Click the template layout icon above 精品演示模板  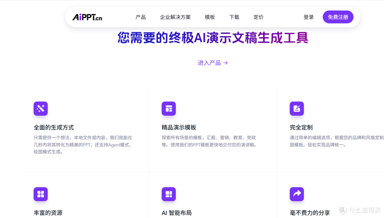point(169,108)
